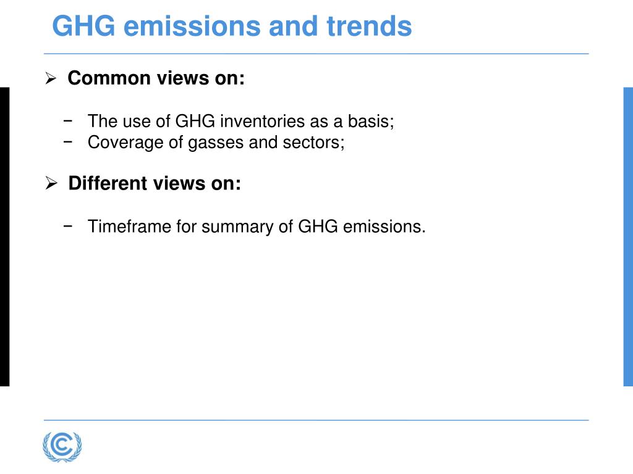Click the dash before Timeframe for summary line
633x474 pixels.
coord(68,226)
